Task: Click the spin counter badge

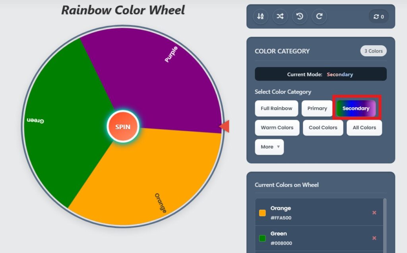Action: (378, 17)
